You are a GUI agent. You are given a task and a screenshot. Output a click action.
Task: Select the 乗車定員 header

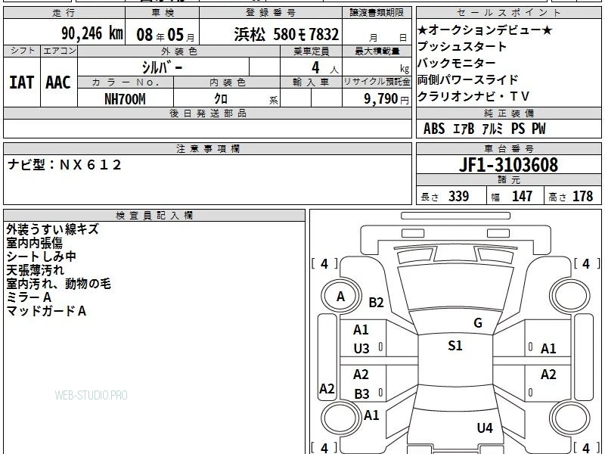[312, 51]
